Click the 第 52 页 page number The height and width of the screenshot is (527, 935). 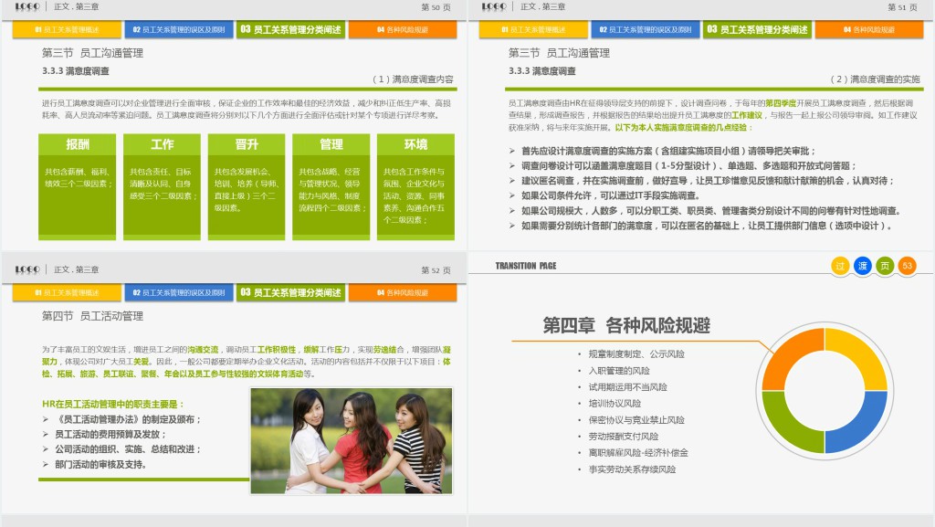[x=436, y=270]
